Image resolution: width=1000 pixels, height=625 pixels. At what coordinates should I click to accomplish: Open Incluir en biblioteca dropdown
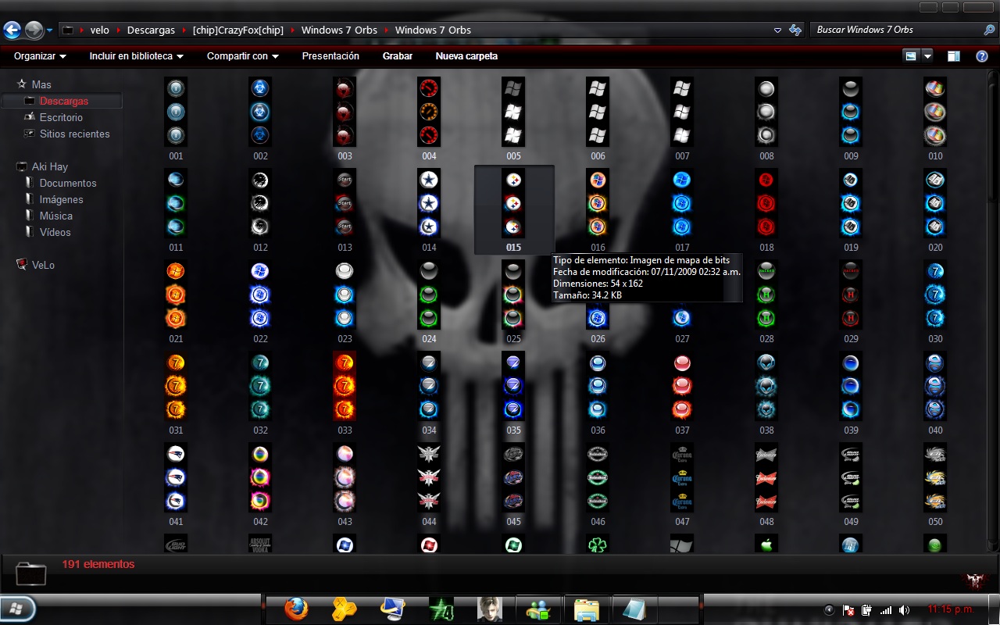pyautogui.click(x=137, y=56)
